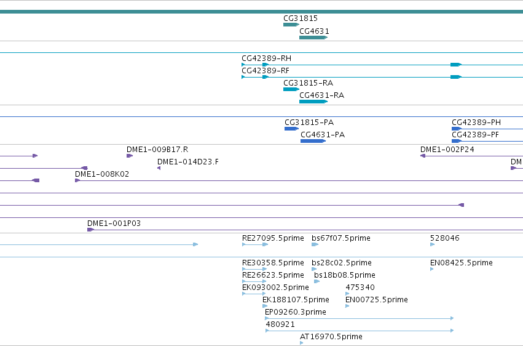523x346 pixels.
Task: Click the CG31815 teal gene glyph
Action: tap(291, 25)
